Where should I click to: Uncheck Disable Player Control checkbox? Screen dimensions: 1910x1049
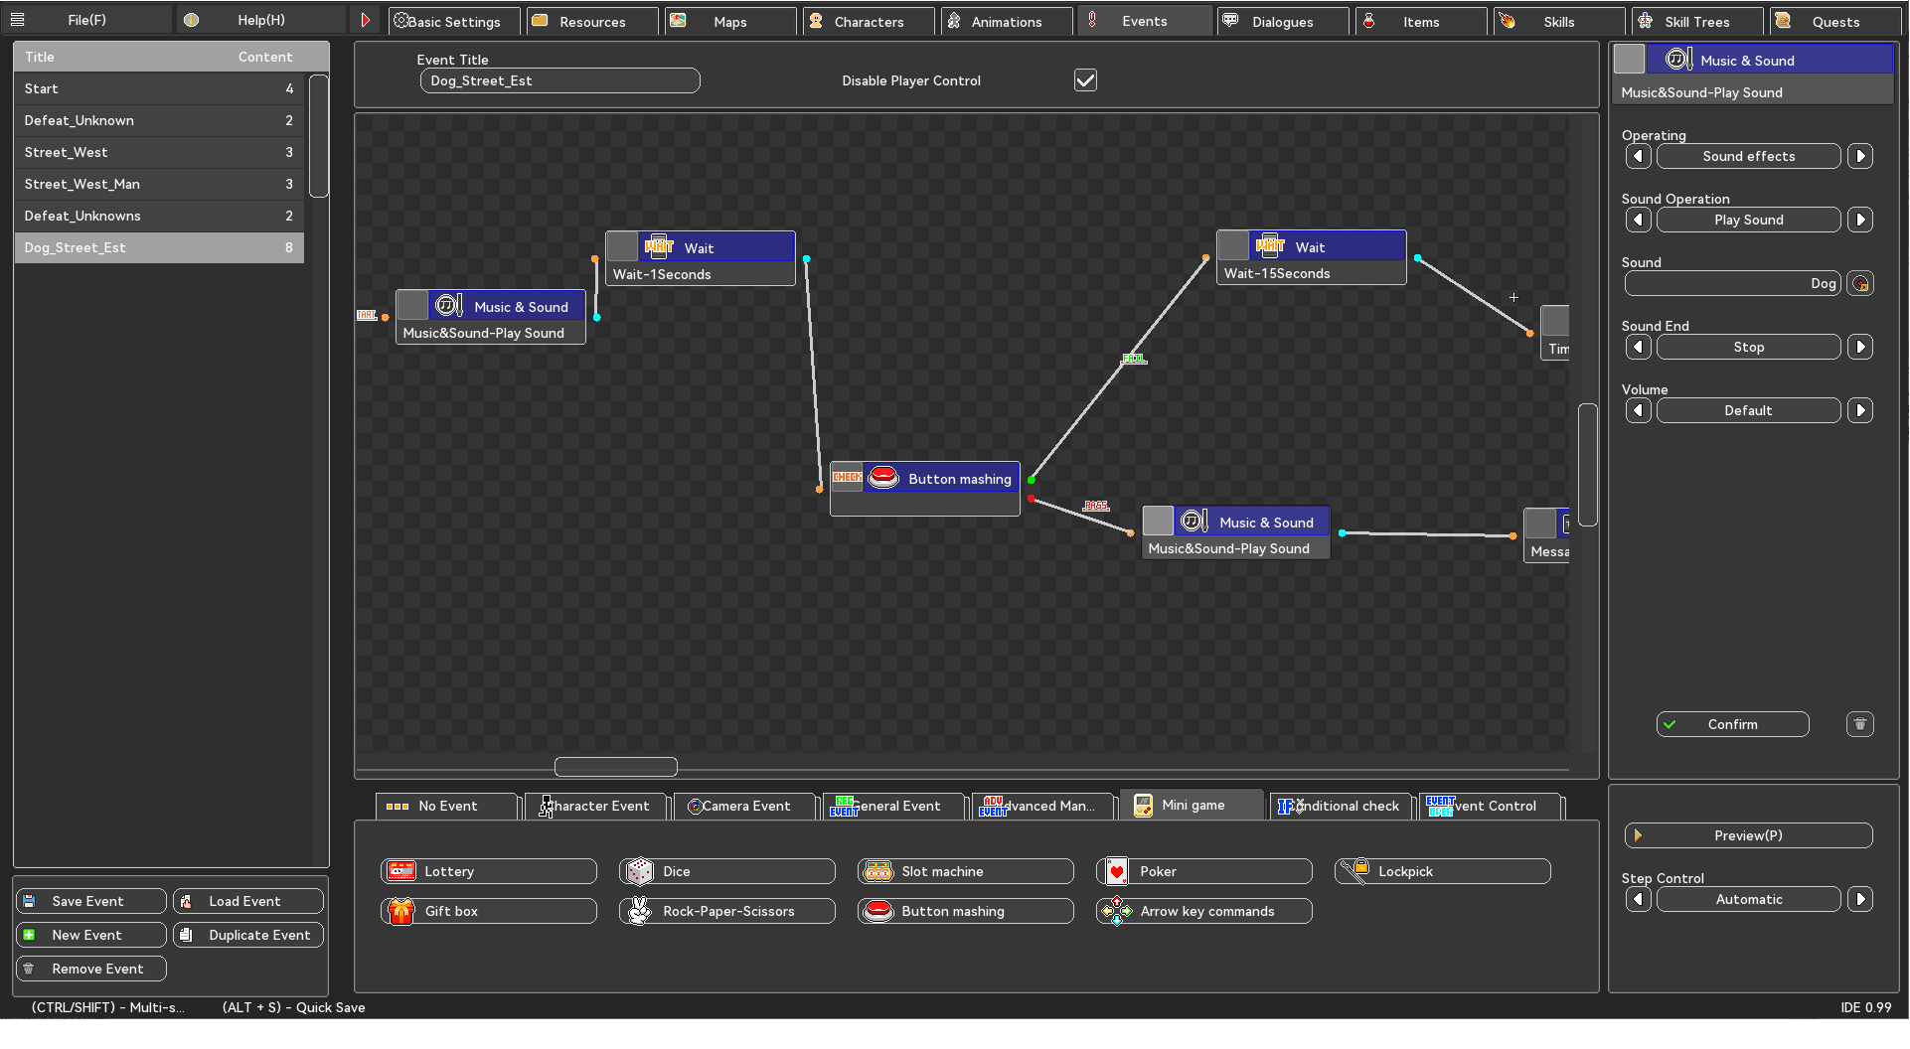pyautogui.click(x=1085, y=80)
